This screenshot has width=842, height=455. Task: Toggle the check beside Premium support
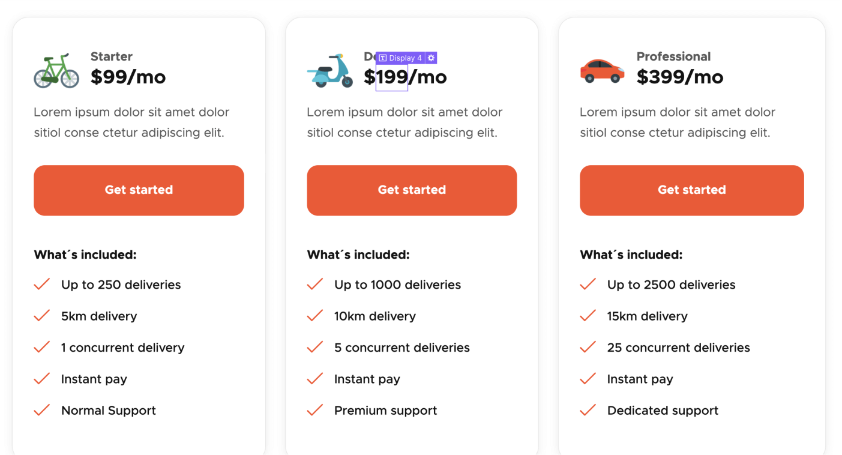click(314, 410)
